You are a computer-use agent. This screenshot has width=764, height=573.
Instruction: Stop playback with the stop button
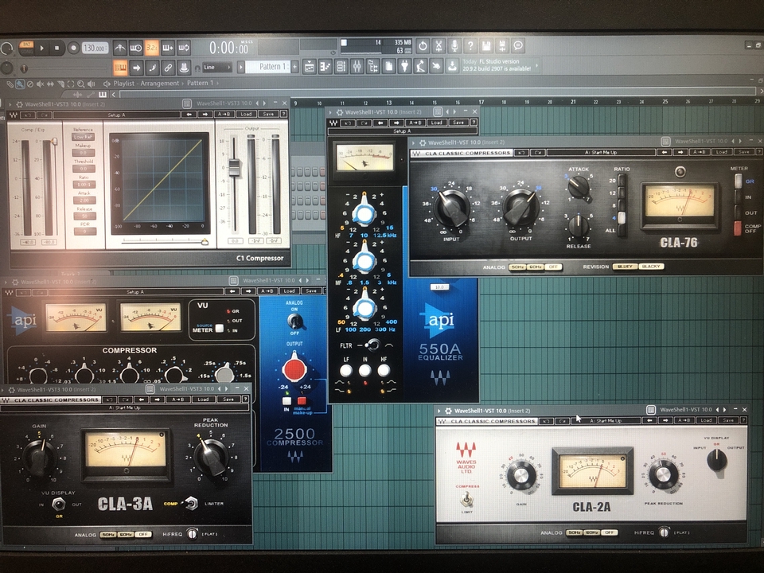57,48
